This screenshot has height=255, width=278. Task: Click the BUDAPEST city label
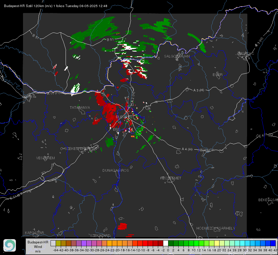125,117
